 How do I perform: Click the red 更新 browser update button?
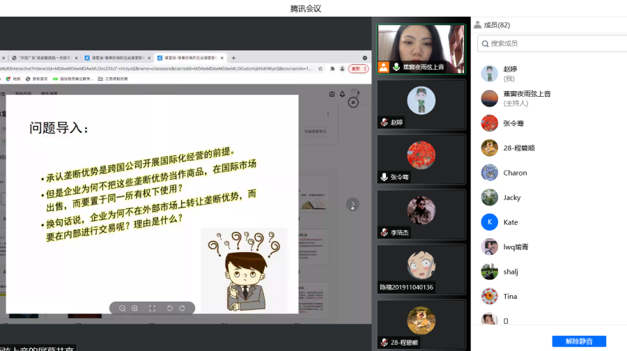click(356, 69)
